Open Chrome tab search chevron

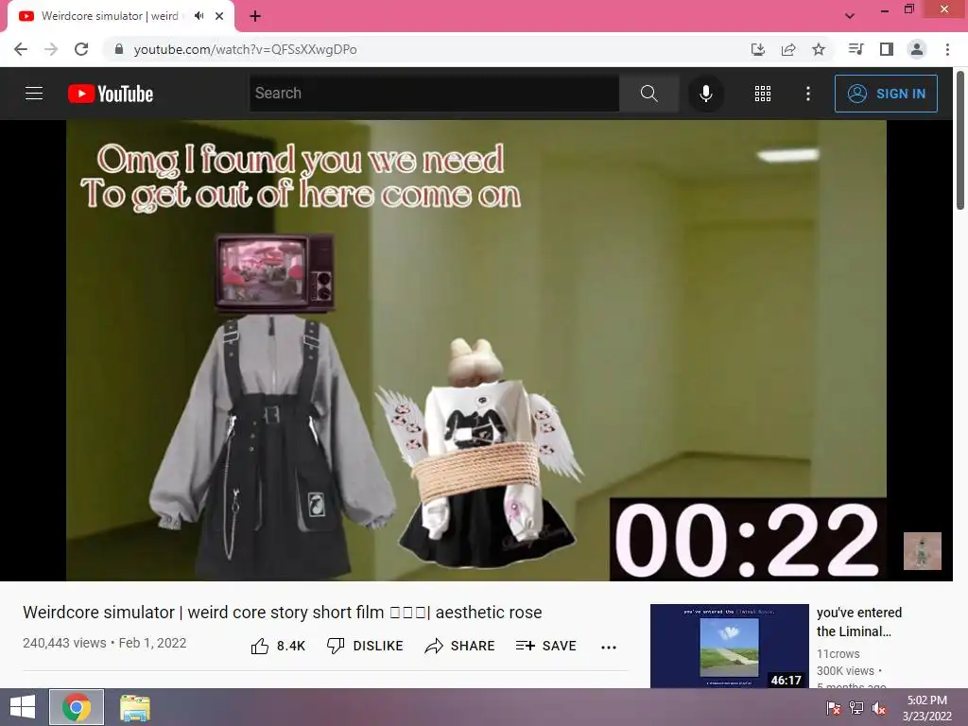[x=850, y=16]
